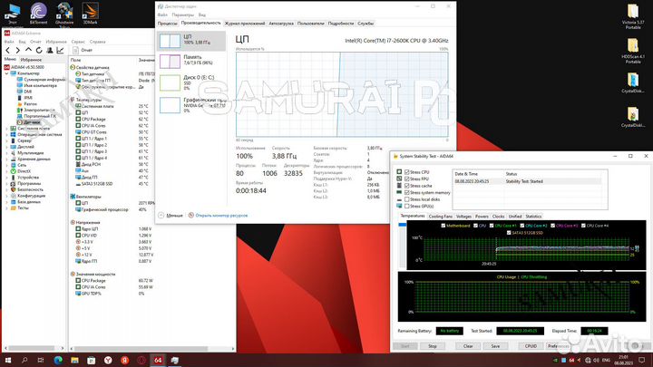Viewport: 653px width, 367px height.
Task: Select DirectX tree item in AIDA64
Action: coord(20,171)
